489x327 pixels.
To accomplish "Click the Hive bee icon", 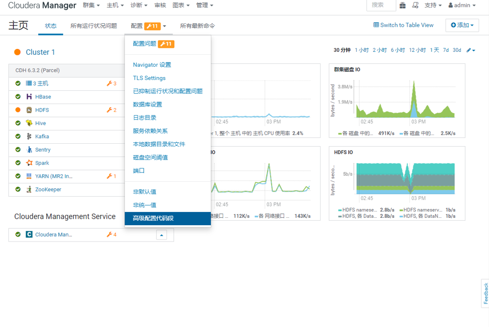I will 29,123.
